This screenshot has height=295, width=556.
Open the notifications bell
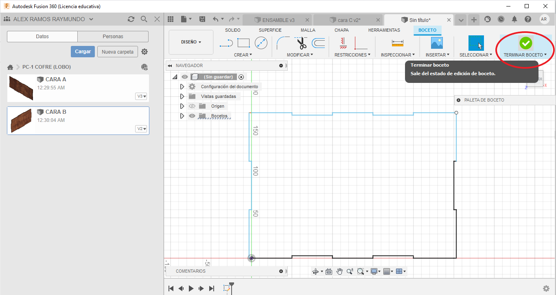coord(514,19)
